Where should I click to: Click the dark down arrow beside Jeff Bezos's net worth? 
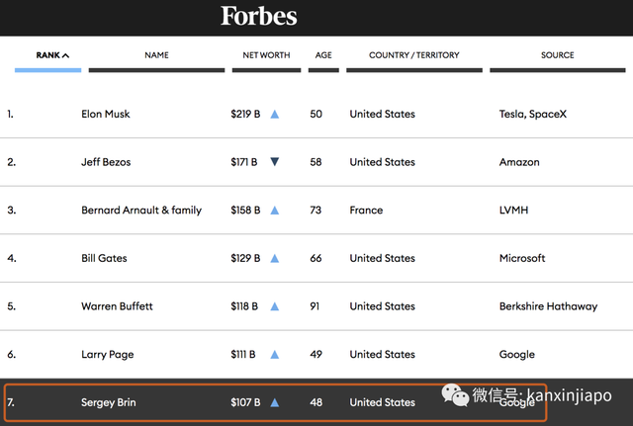[275, 162]
